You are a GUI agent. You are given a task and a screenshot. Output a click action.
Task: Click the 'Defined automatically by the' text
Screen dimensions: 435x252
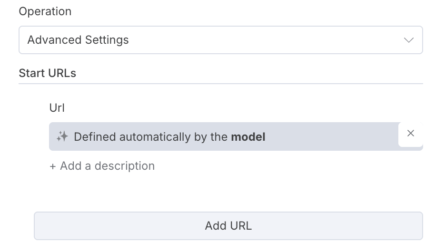click(x=151, y=137)
